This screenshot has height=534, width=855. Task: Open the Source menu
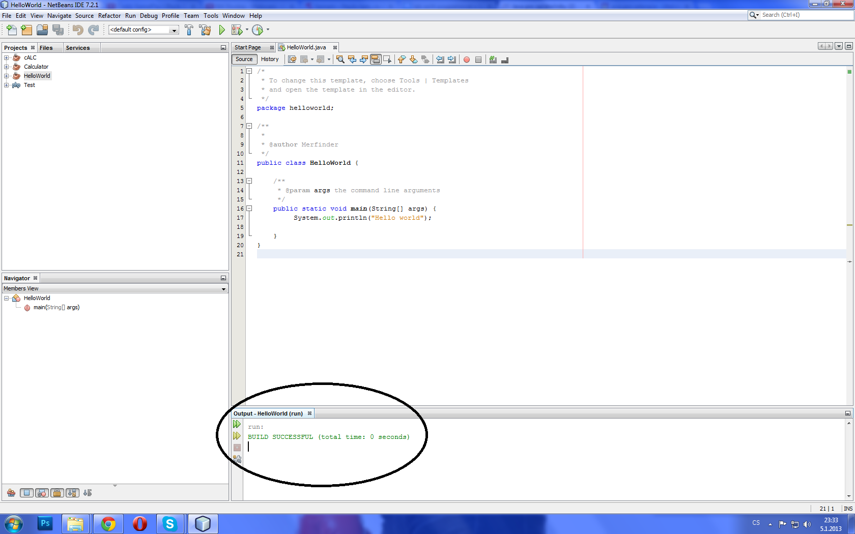pyautogui.click(x=84, y=16)
